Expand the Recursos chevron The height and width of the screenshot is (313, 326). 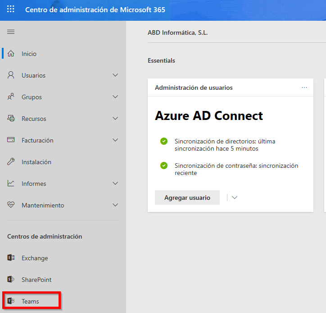[x=115, y=118]
